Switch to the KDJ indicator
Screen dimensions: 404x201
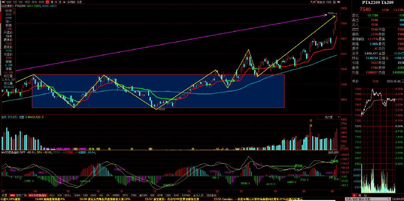click(x=52, y=195)
